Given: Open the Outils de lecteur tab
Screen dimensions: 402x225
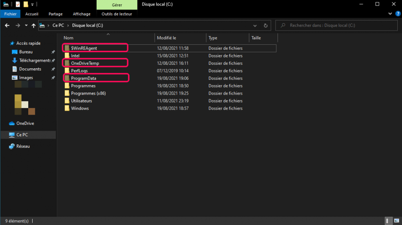Looking at the screenshot, I should coord(117,14).
